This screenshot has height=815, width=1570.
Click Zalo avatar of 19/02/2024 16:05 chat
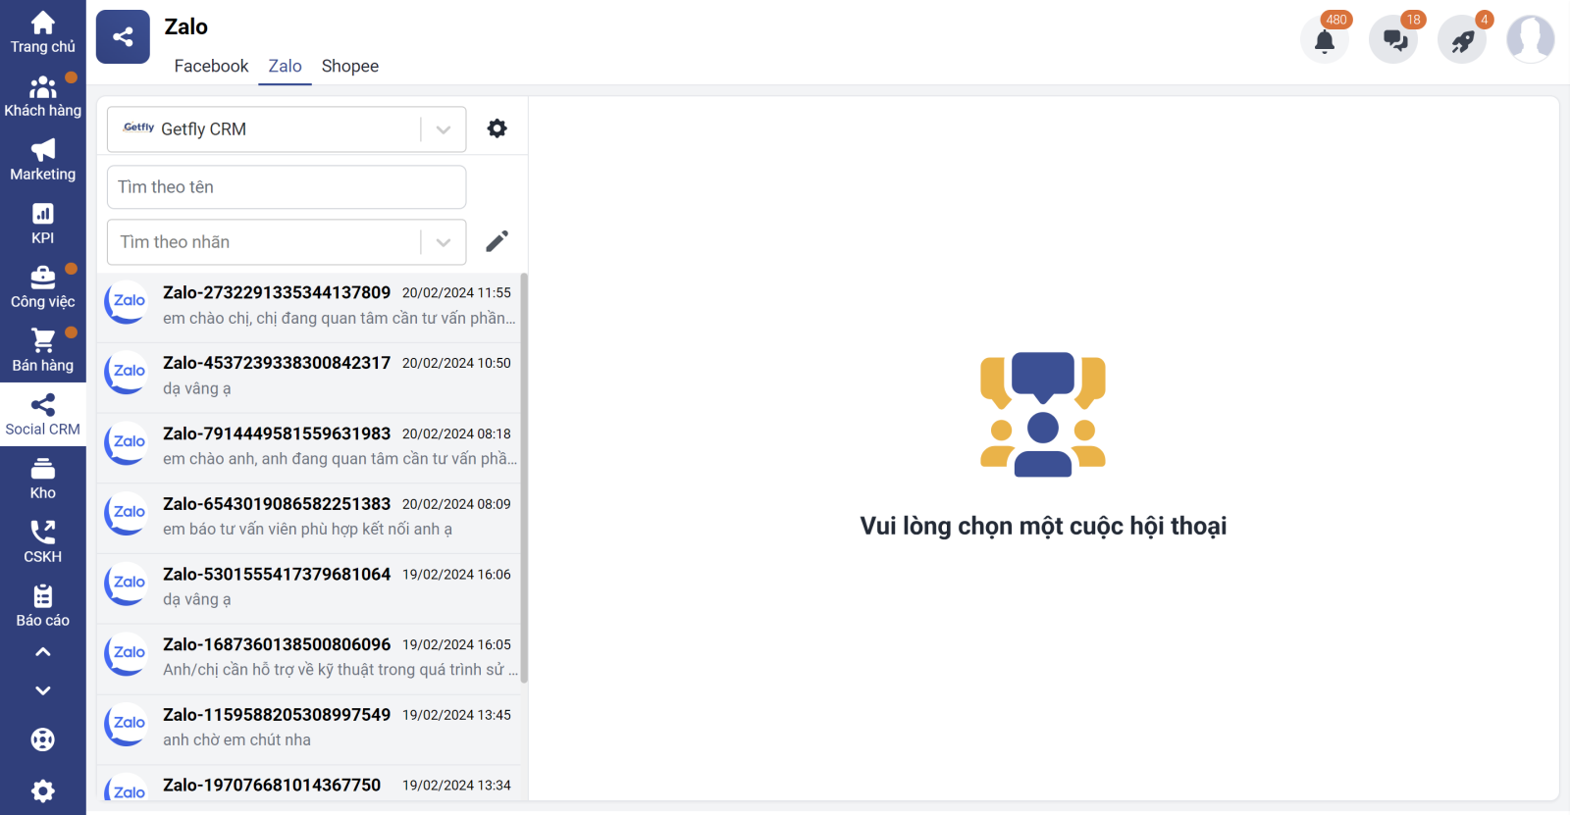pyautogui.click(x=128, y=654)
